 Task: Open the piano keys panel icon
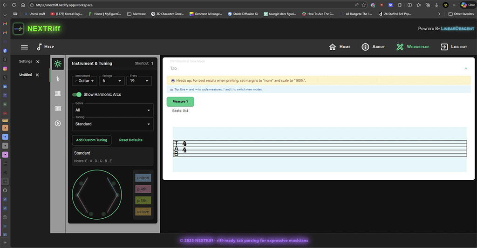point(58,109)
